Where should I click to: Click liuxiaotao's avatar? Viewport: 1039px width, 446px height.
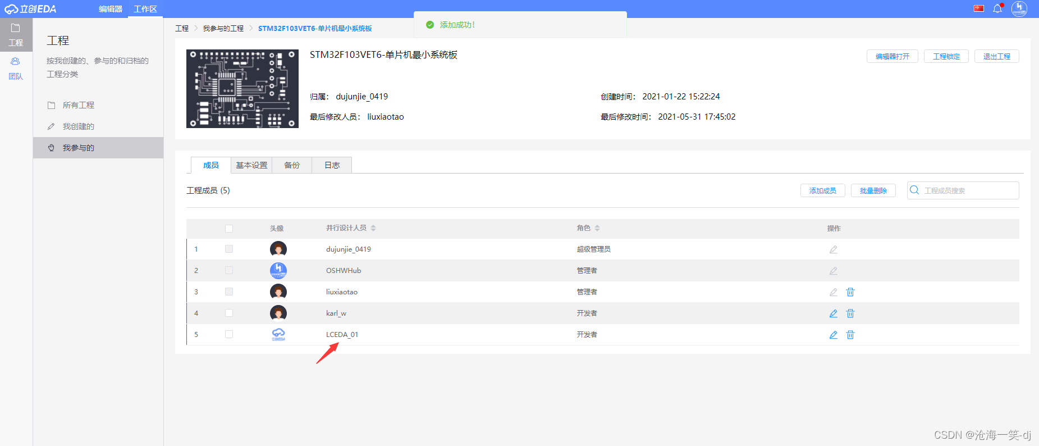278,292
